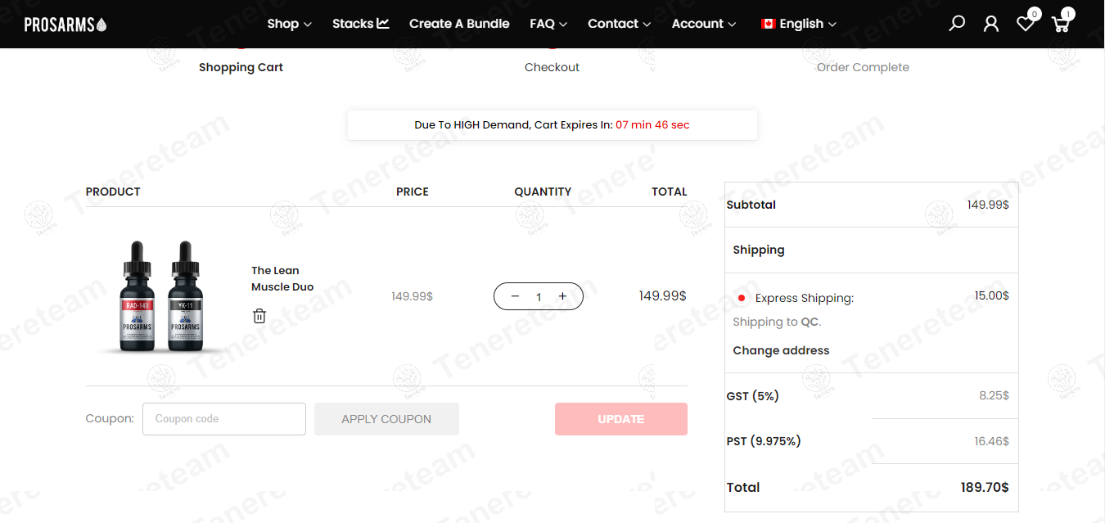Click the user account profile icon
This screenshot has width=1105, height=523.
coord(991,24)
